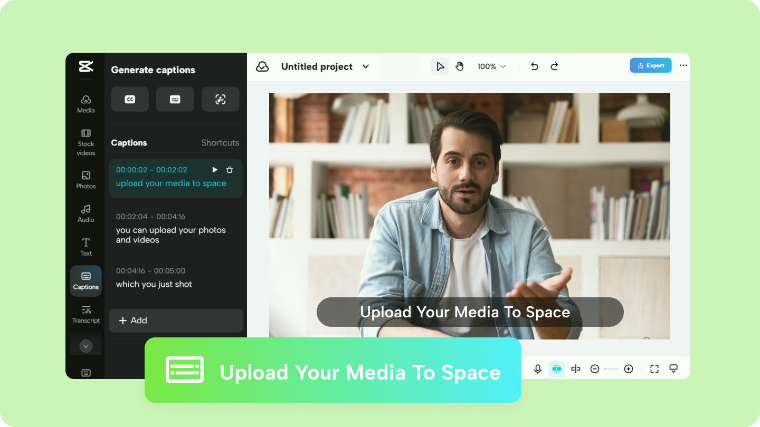Viewport: 760px width, 427px height.
Task: Undo the last action
Action: [535, 66]
